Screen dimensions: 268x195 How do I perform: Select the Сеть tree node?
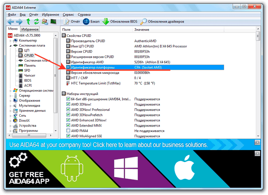click(x=20, y=115)
